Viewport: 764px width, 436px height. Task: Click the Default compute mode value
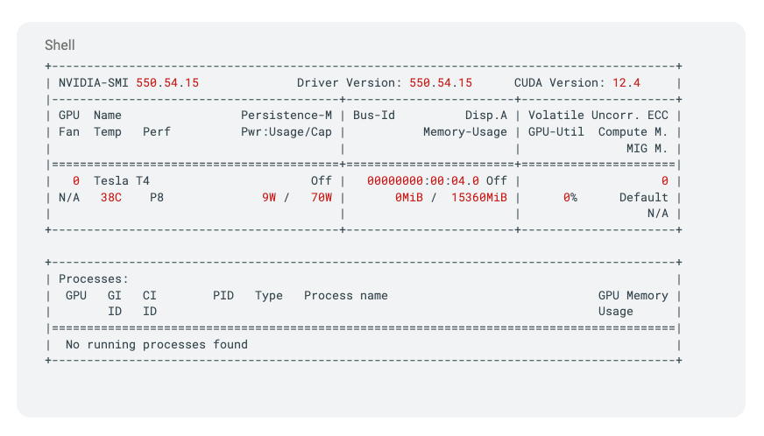[x=643, y=198]
